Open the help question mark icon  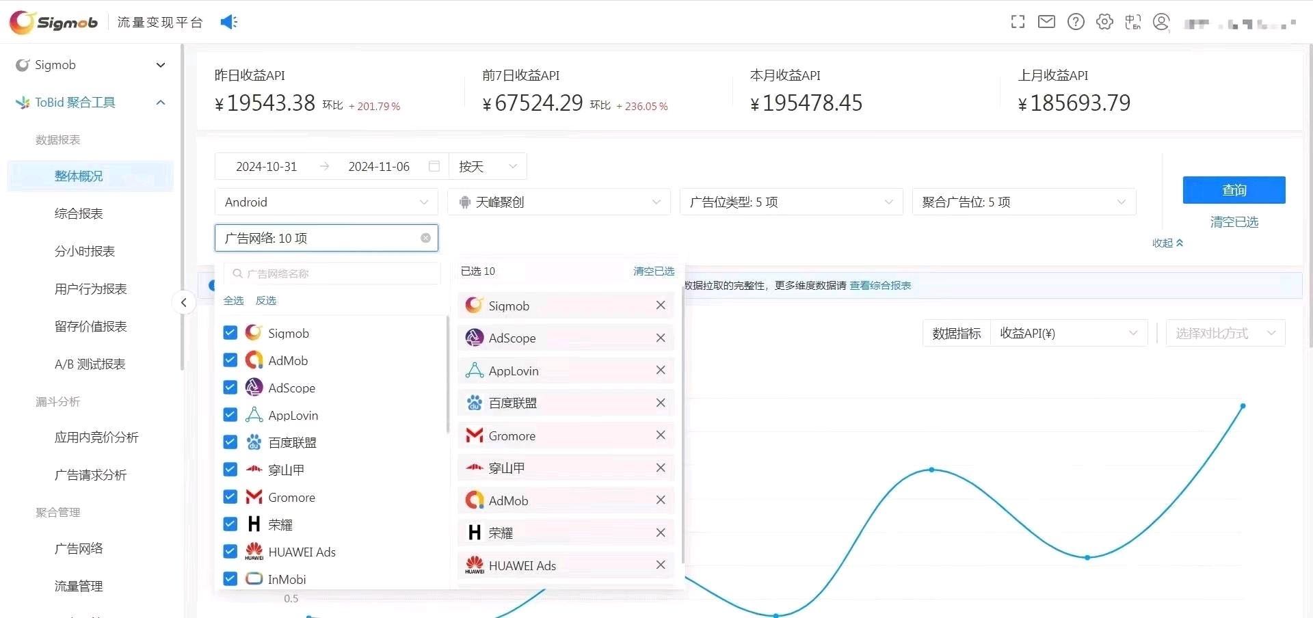click(x=1076, y=22)
